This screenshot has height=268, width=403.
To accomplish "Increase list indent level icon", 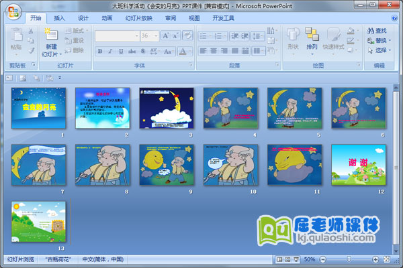I will point(245,36).
